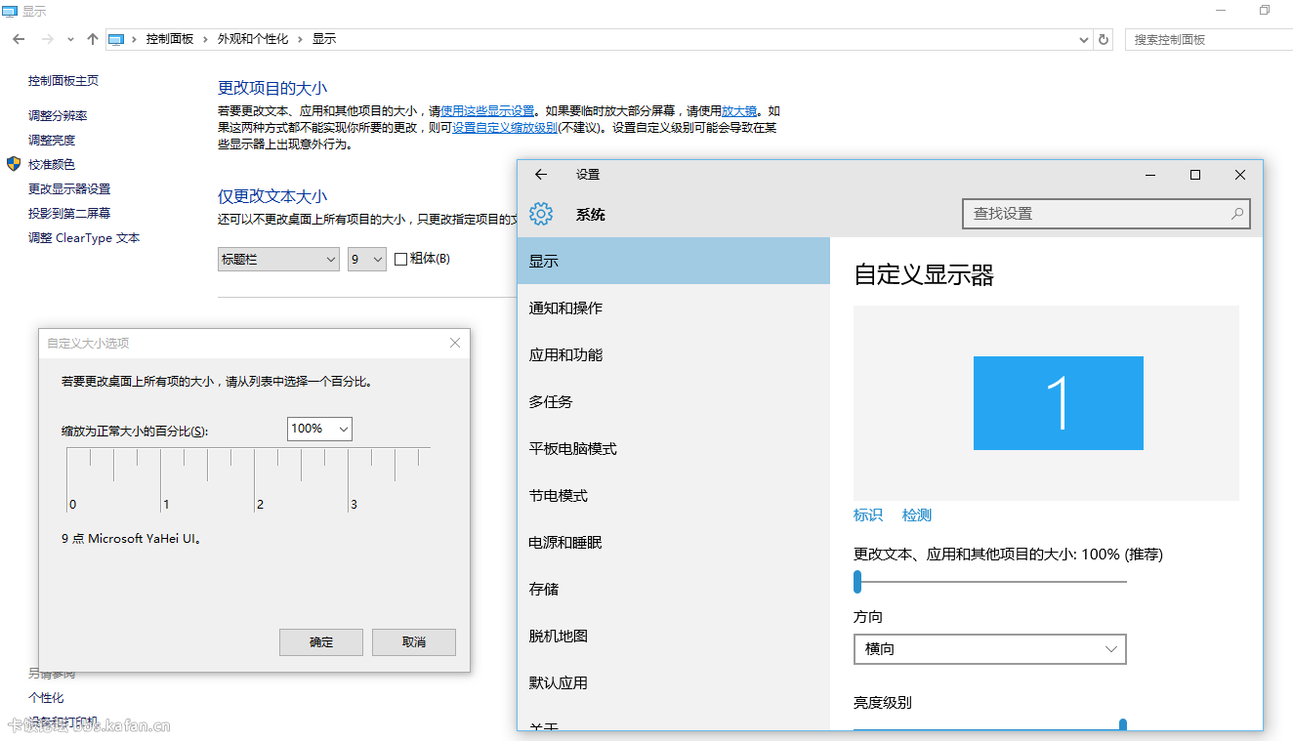Select 显示 in settings sidebar
Viewport: 1293px width, 741px height.
[674, 262]
